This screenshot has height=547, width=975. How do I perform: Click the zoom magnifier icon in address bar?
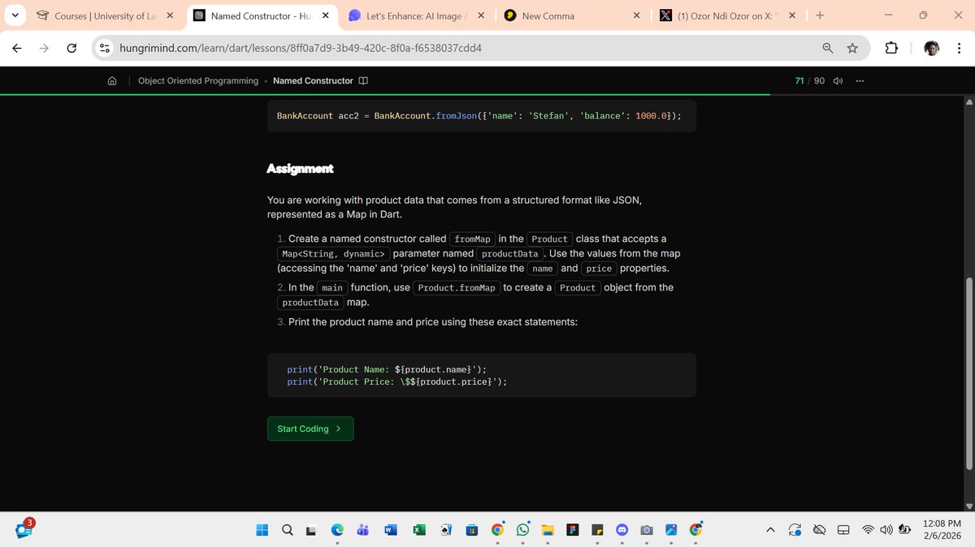828,48
